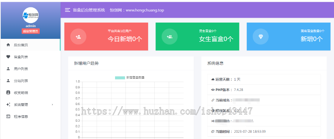The image size is (334, 139).
Task: Toggle the 新增盲盒数量 legend color swatch
Action: [x=120, y=78]
